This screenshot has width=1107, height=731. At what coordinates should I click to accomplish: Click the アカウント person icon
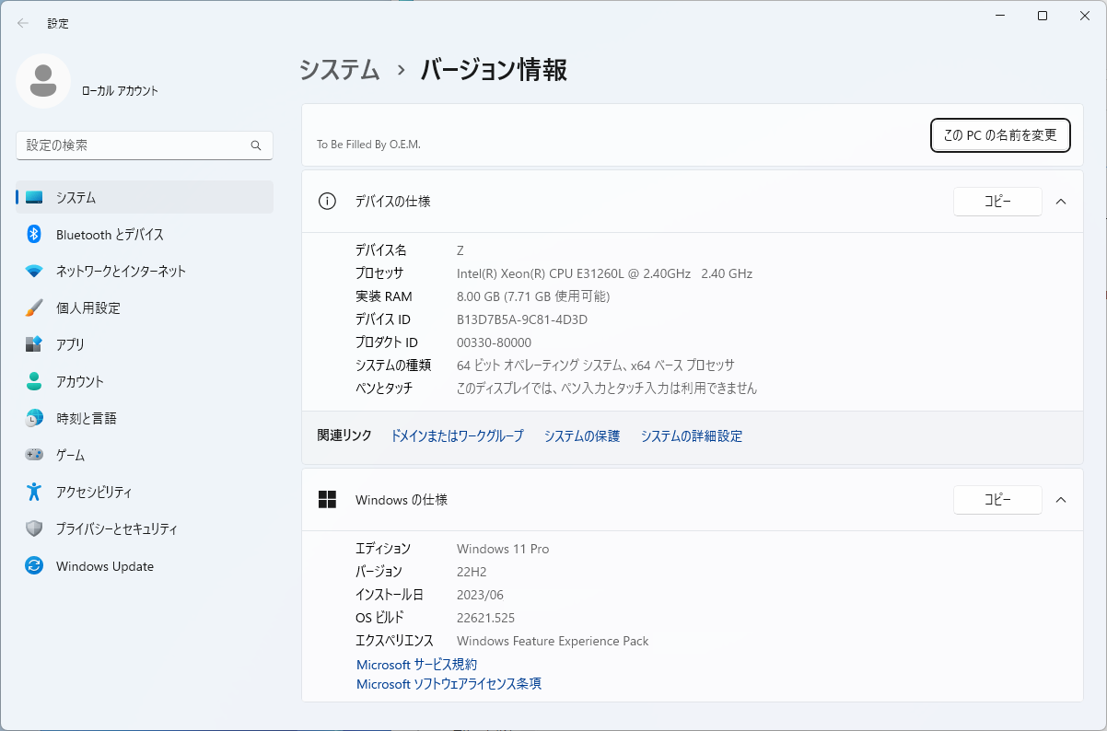[x=34, y=381]
